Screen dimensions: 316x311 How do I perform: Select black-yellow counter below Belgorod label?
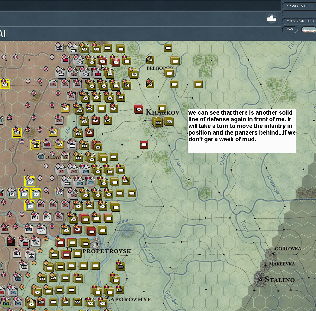click(150, 84)
